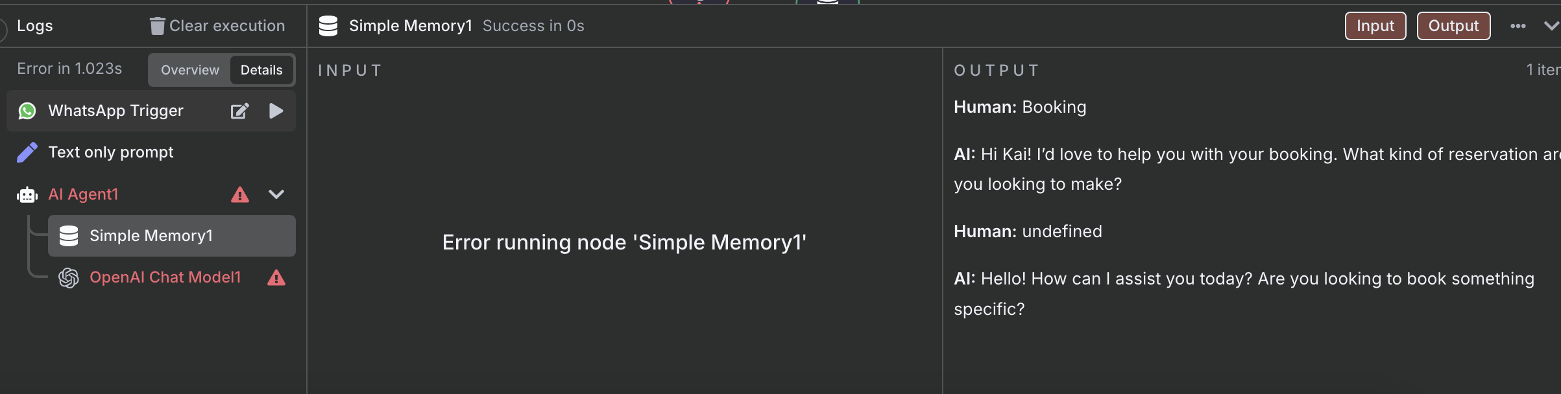Toggle the Input panel button
This screenshot has height=394, width=1561.
coord(1375,26)
